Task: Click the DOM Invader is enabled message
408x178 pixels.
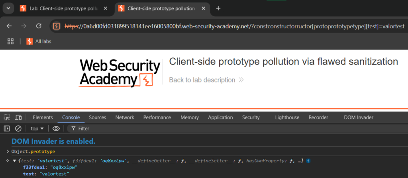Action: coord(53,142)
